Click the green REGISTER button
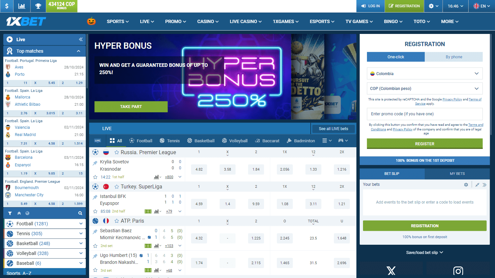Screen dimensions: 495x278 pos(425,144)
